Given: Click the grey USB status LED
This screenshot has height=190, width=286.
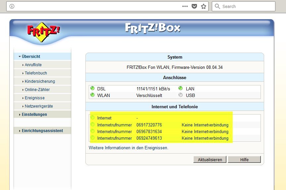Looking at the screenshot, I should (x=181, y=95).
